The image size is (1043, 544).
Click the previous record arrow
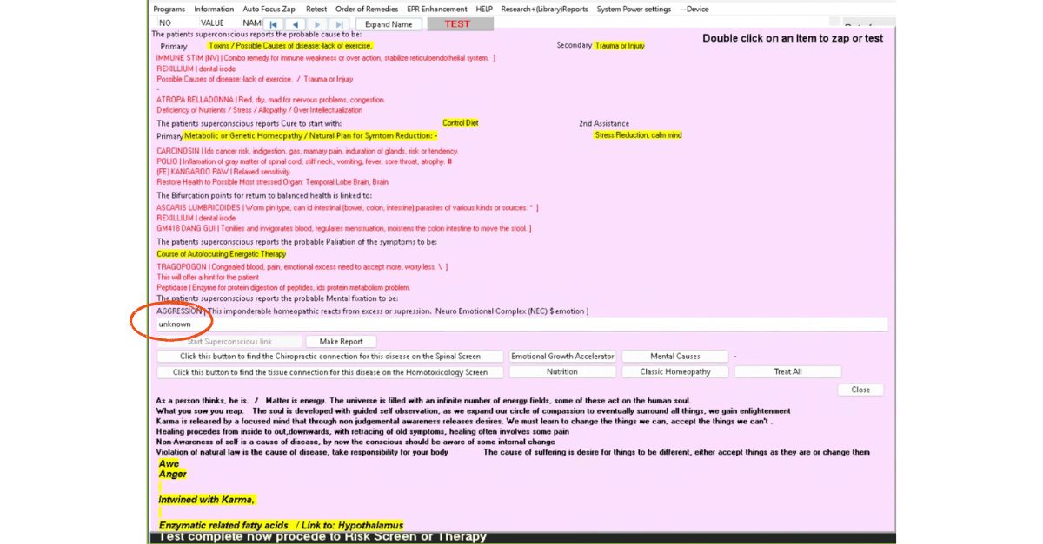point(296,24)
